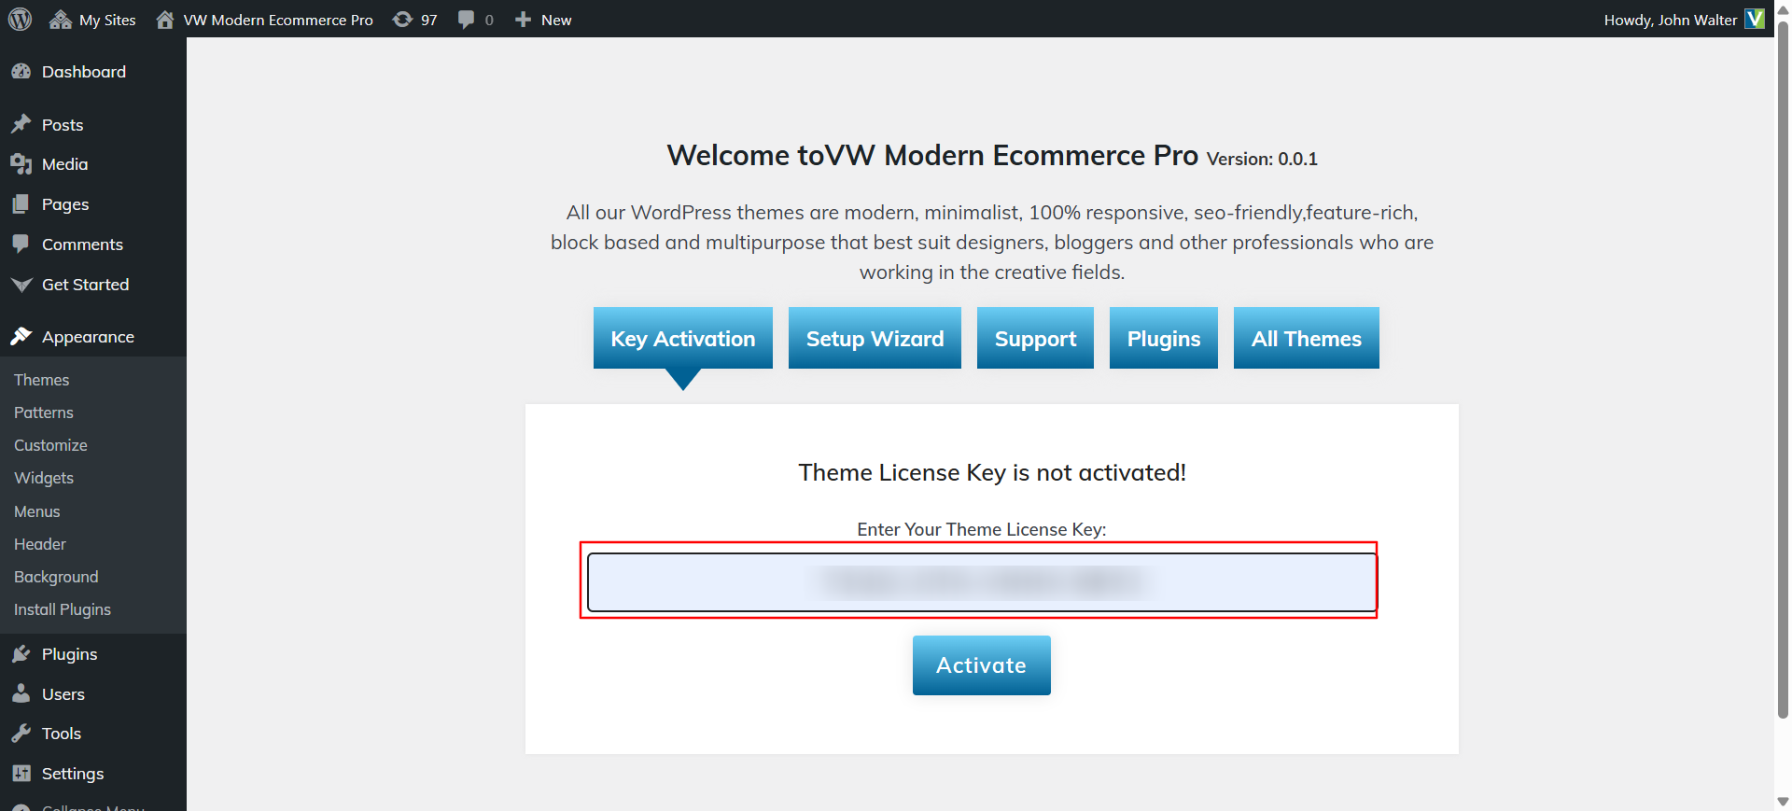
Task: Switch to the Plugins tab
Action: 1164,338
